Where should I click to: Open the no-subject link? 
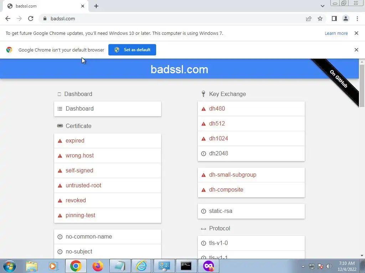(108, 251)
